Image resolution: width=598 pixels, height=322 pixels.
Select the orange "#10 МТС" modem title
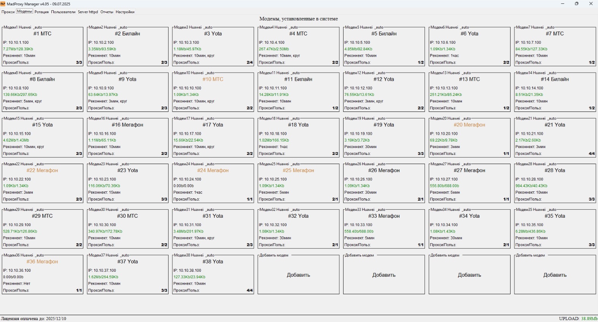(213, 79)
